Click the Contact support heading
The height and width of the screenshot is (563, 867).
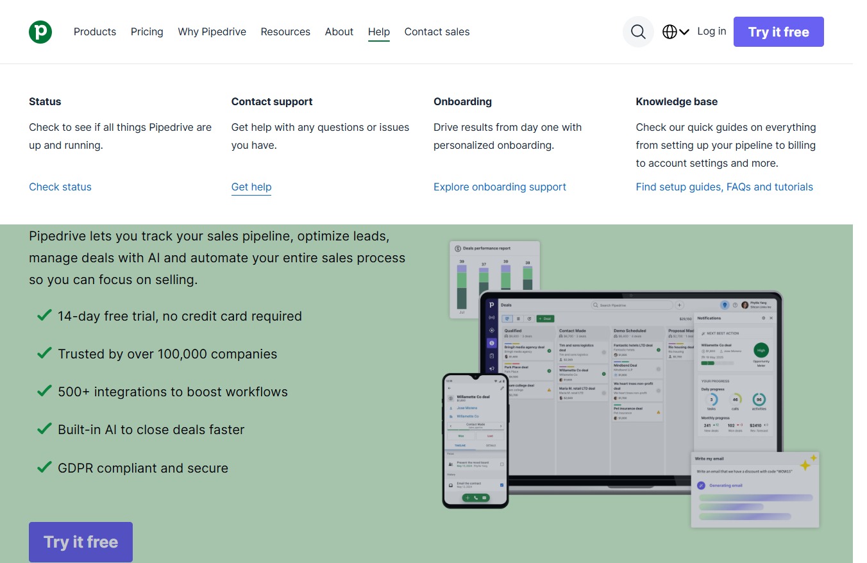click(x=272, y=101)
